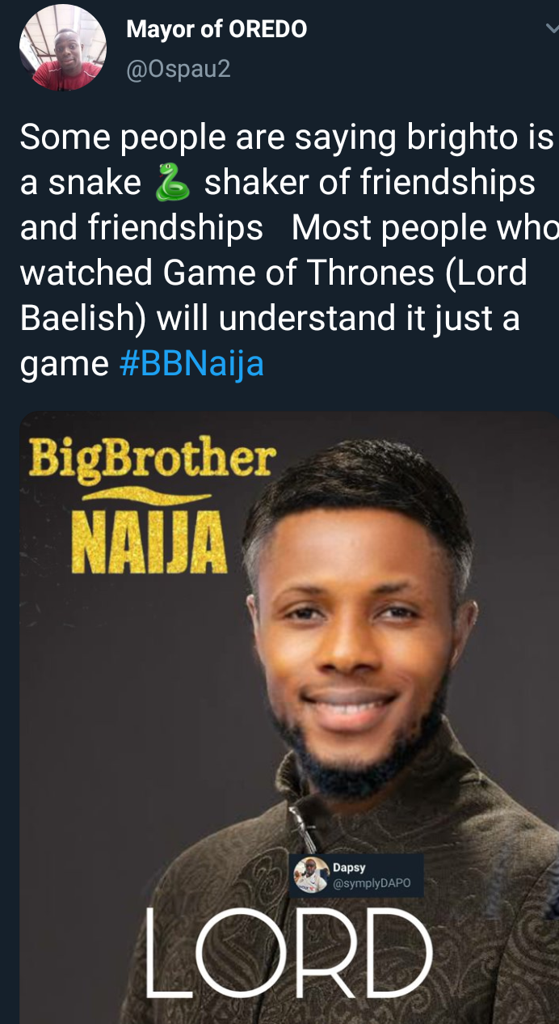The image size is (559, 1024).
Task: Go to the @Ospau2 handle
Action: (x=179, y=70)
